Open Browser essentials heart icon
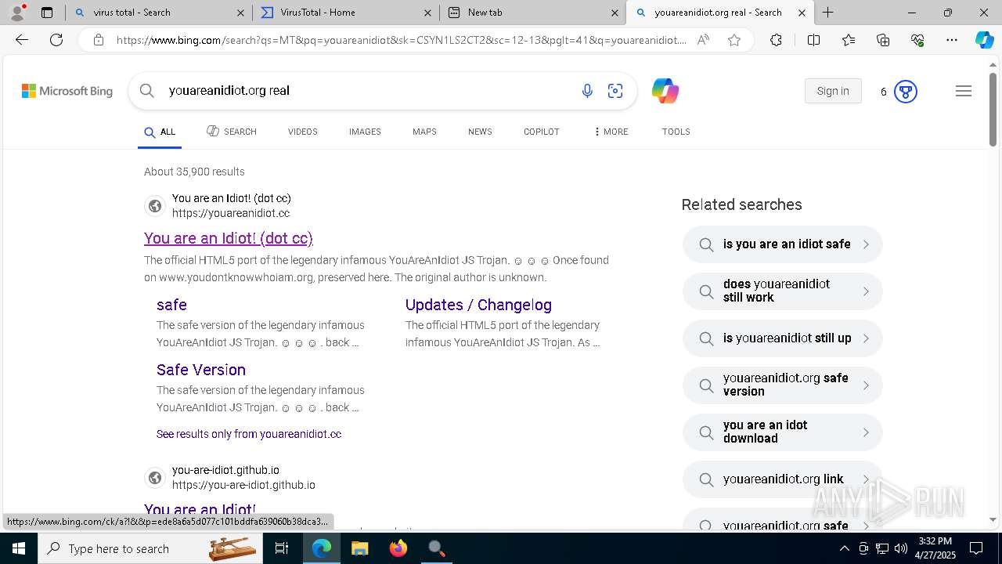1002x564 pixels. (917, 40)
